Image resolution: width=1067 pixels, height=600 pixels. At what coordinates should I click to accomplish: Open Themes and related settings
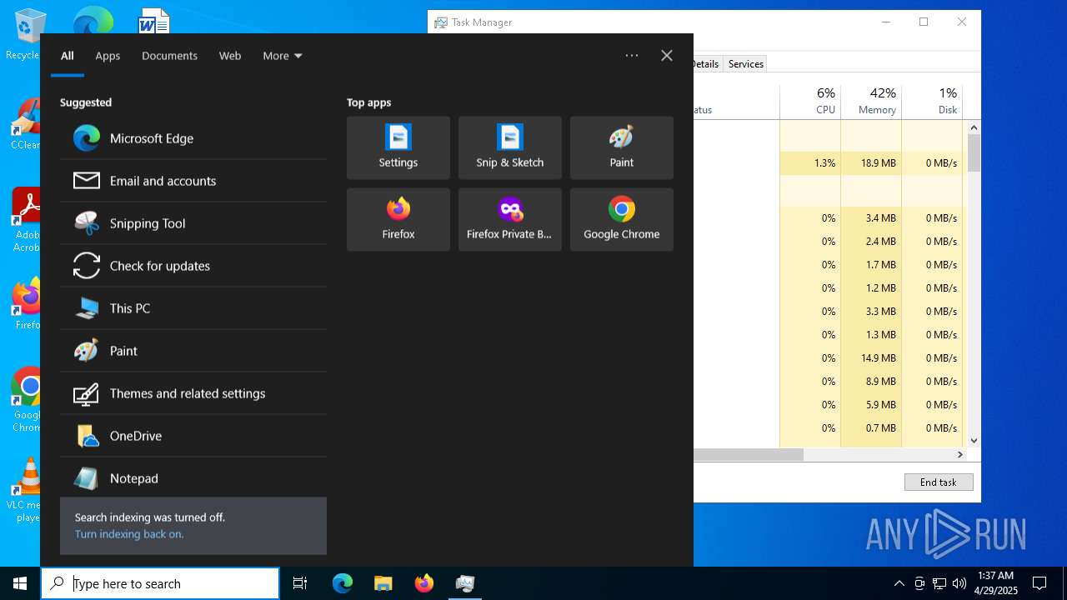(x=193, y=393)
